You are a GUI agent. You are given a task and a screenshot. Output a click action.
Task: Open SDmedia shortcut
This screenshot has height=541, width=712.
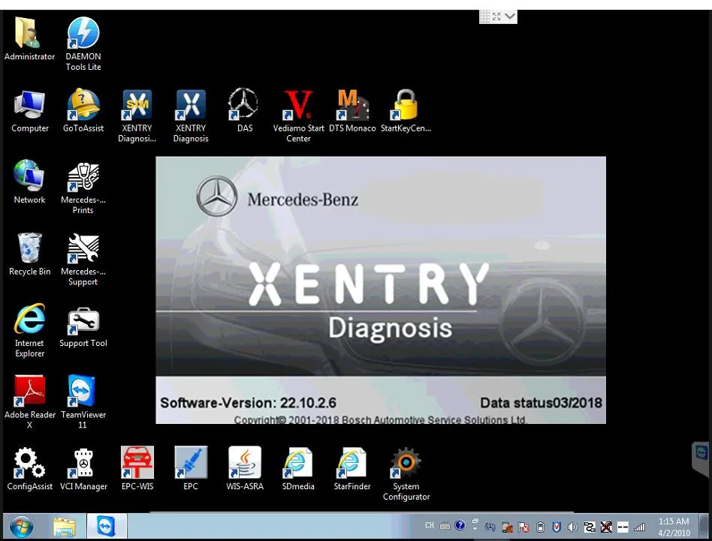[298, 469]
